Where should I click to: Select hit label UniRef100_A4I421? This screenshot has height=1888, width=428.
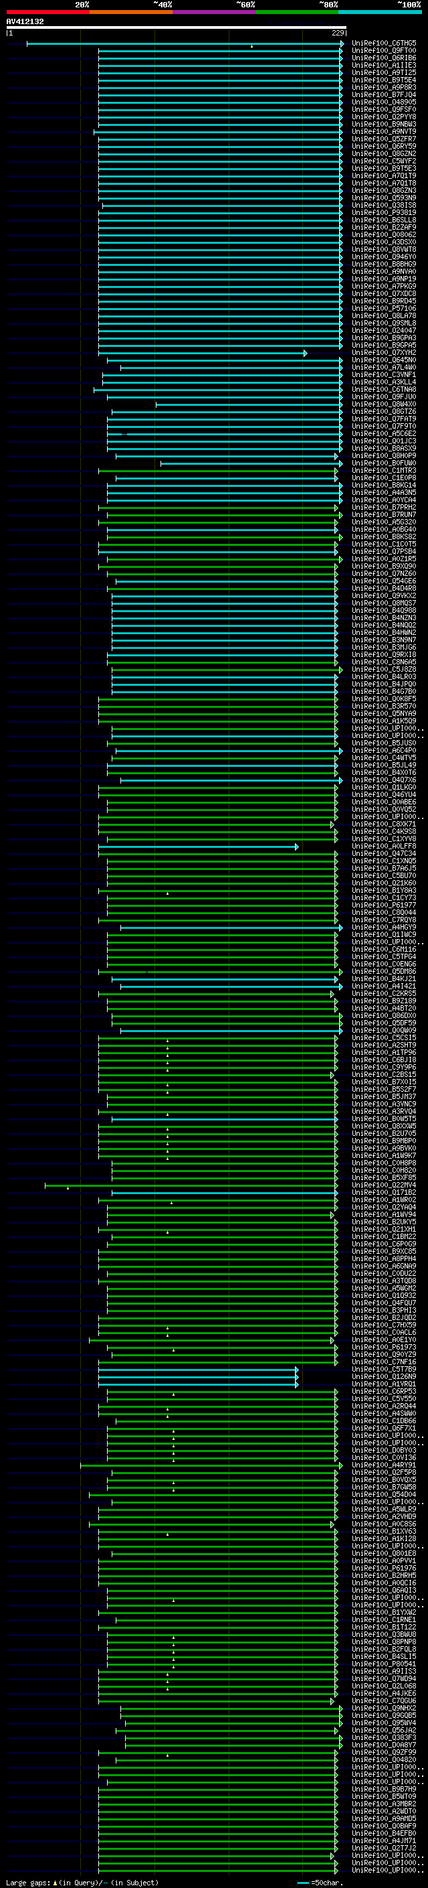click(x=384, y=987)
